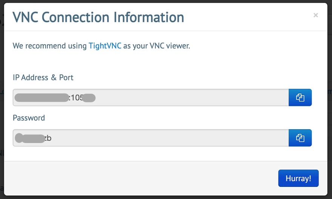Click the "Password" field label
Image resolution: width=332 pixels, height=199 pixels.
(29, 118)
